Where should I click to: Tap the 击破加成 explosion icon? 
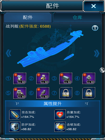coord(60,127)
